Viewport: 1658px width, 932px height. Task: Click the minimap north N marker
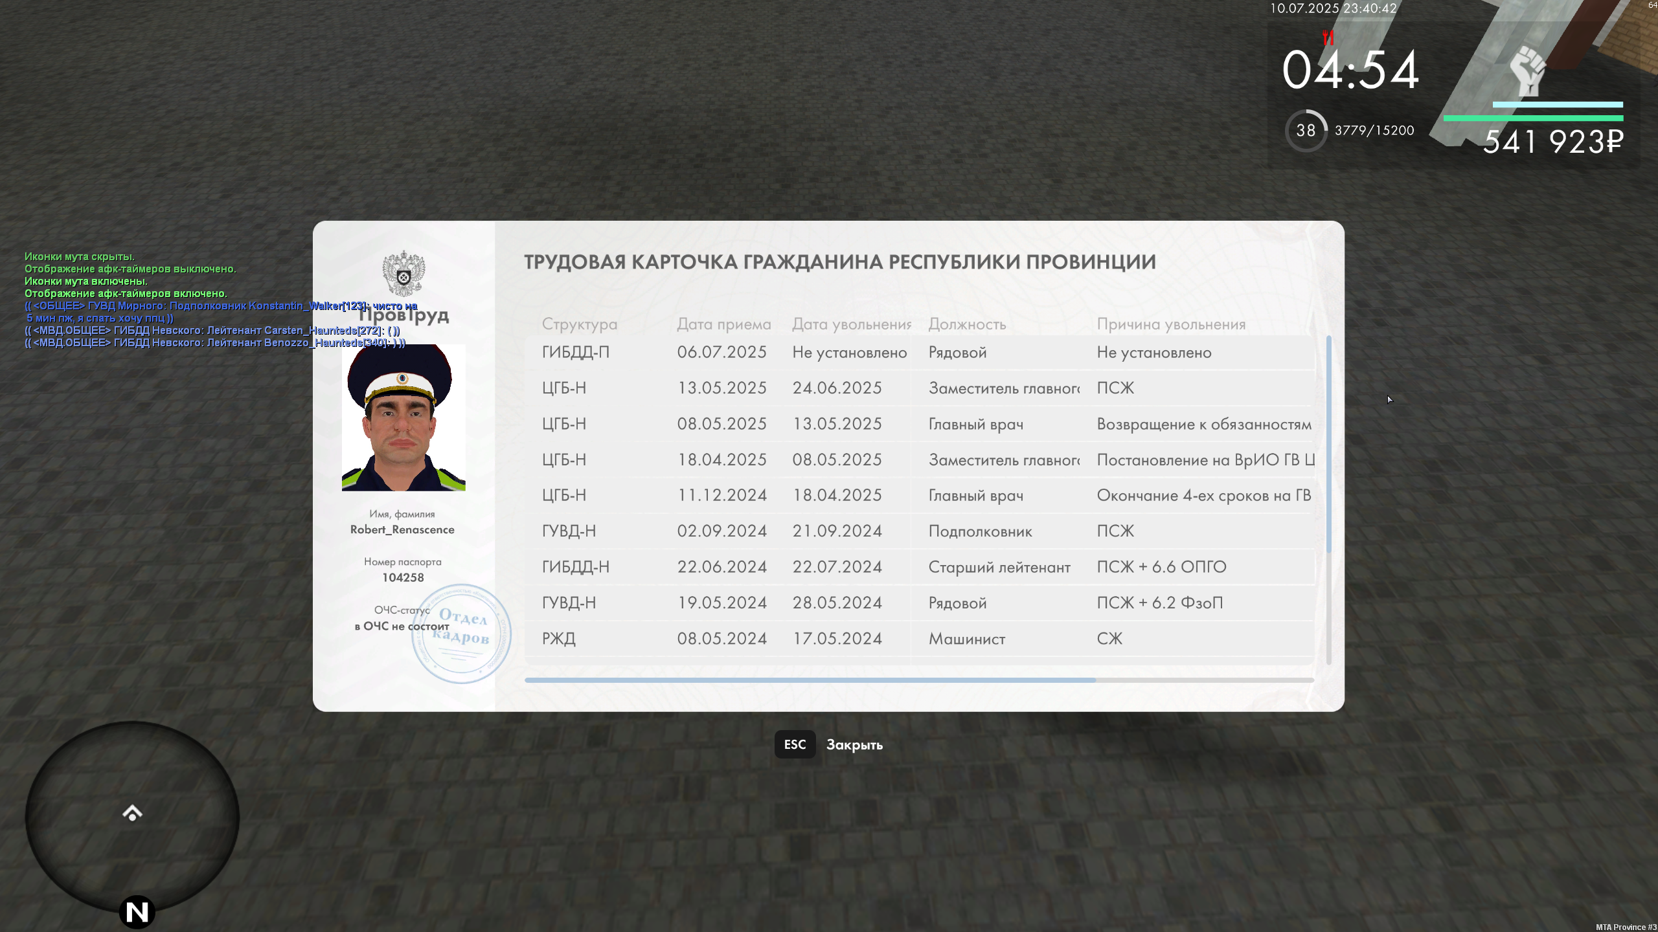click(137, 912)
